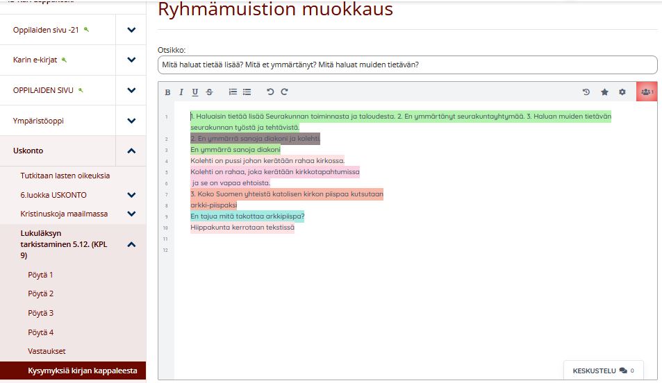Insert a bulleted list
Image resolution: width=662 pixels, height=383 pixels.
(x=247, y=92)
